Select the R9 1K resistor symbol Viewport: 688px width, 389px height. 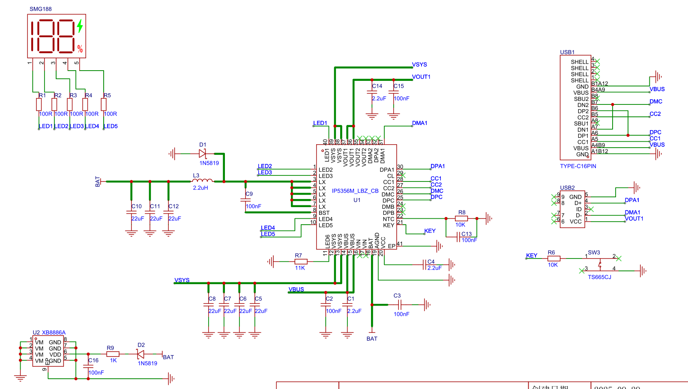[x=113, y=354]
